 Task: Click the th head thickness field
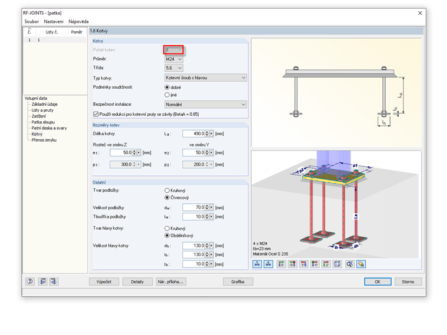(194, 264)
